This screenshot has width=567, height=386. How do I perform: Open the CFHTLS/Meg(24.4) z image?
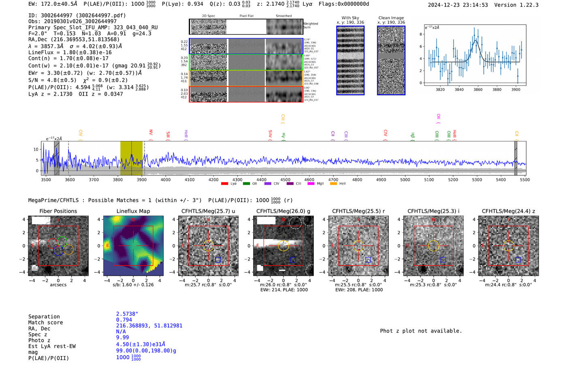[x=509, y=246]
